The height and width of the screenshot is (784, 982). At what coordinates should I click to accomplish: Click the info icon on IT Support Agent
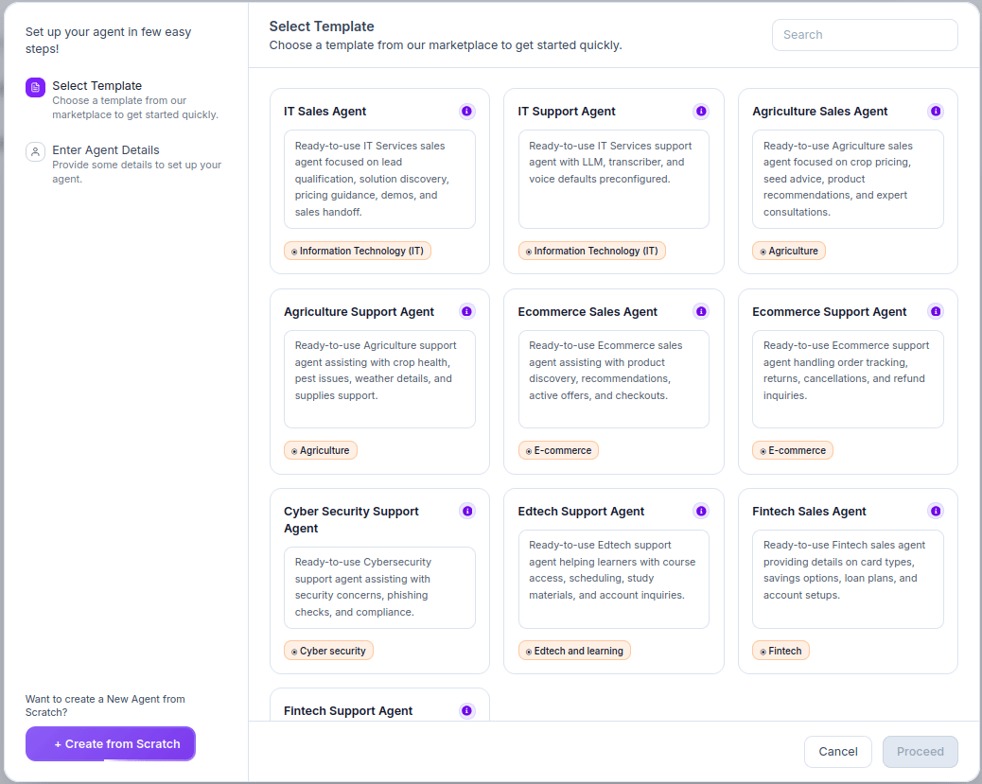tap(701, 112)
